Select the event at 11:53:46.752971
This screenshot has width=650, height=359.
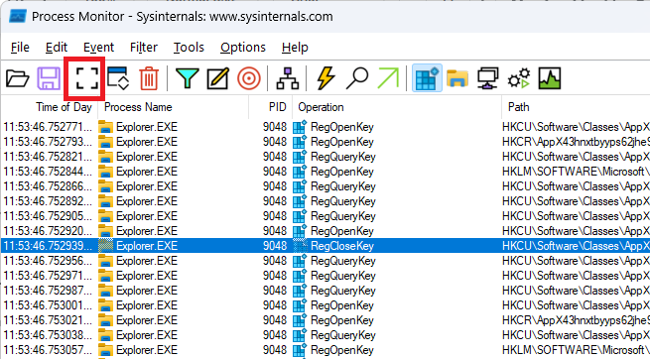(x=325, y=276)
